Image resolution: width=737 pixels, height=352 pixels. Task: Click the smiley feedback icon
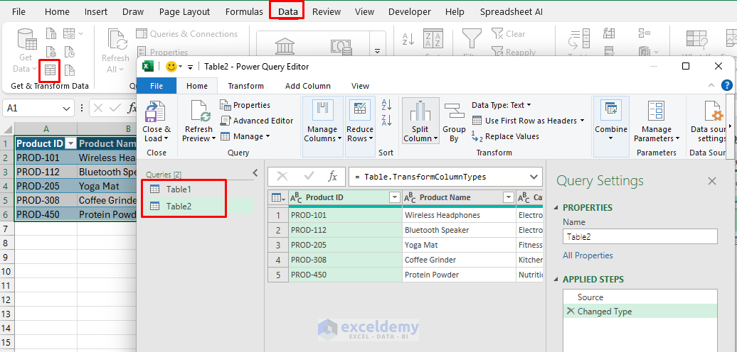(x=171, y=67)
